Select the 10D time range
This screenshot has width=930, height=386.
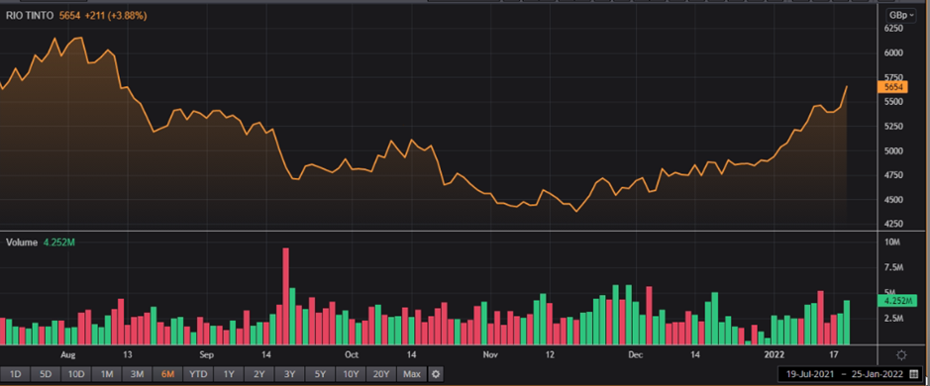[76, 374]
